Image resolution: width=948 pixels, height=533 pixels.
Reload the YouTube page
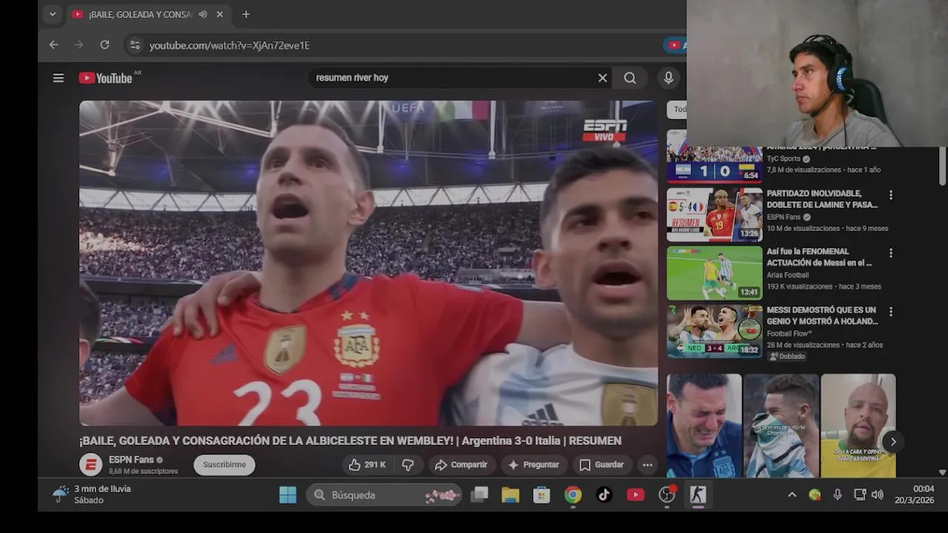(x=104, y=45)
